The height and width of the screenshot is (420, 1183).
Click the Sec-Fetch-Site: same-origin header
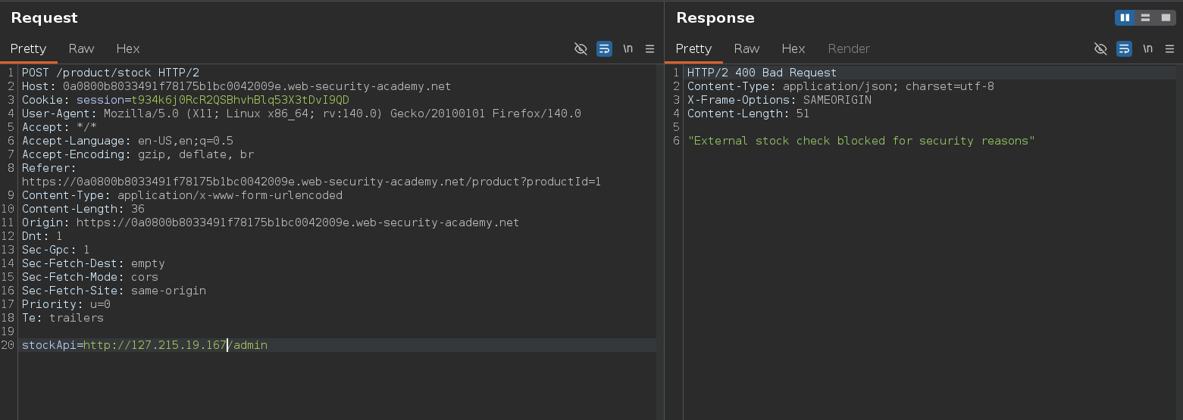[x=114, y=291]
